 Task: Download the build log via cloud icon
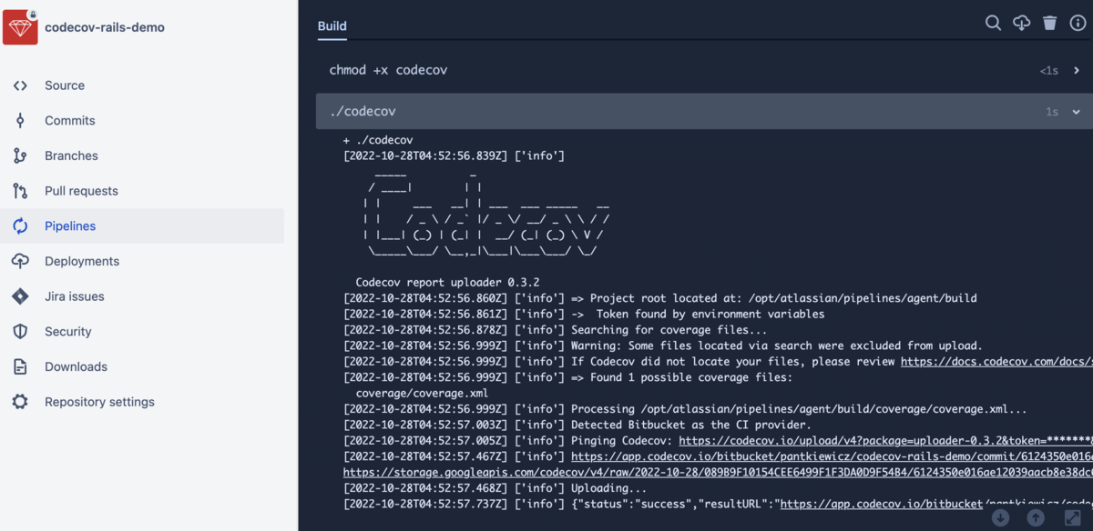pos(1022,23)
